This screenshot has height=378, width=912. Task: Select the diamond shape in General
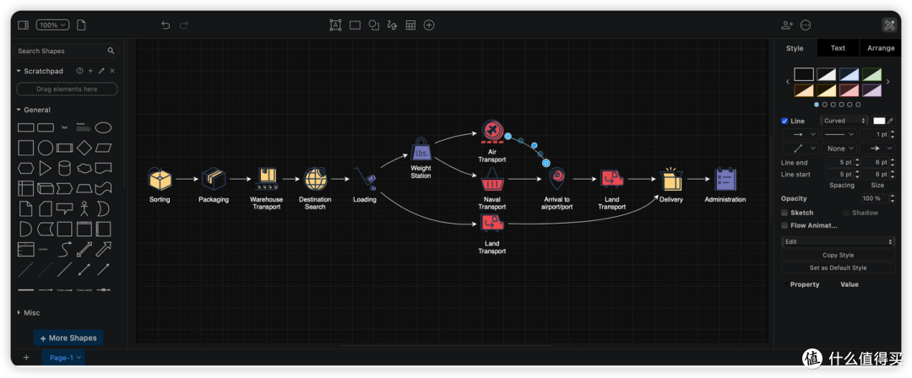84,148
